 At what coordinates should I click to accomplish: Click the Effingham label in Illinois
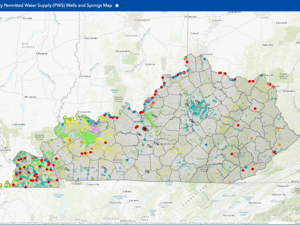point(42,53)
